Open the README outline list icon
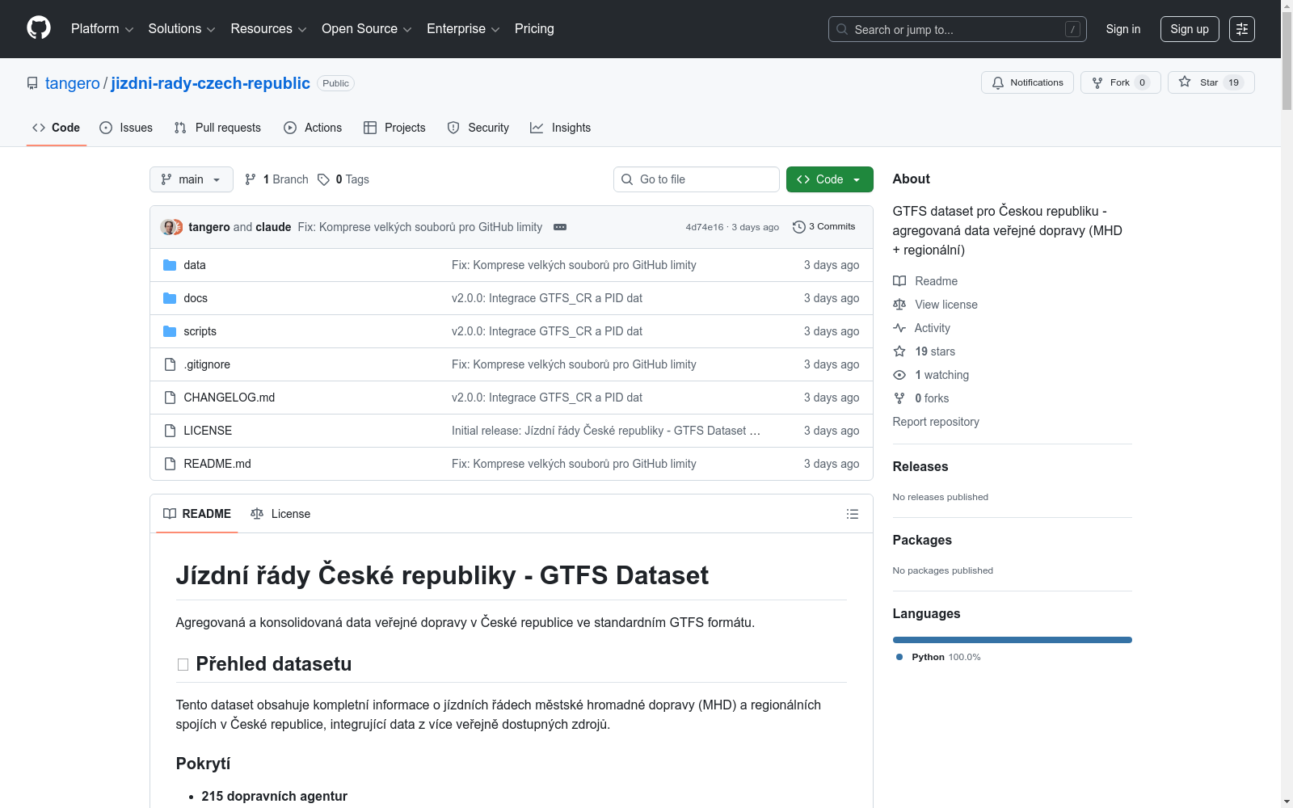Image resolution: width=1293 pixels, height=808 pixels. pyautogui.click(x=852, y=514)
